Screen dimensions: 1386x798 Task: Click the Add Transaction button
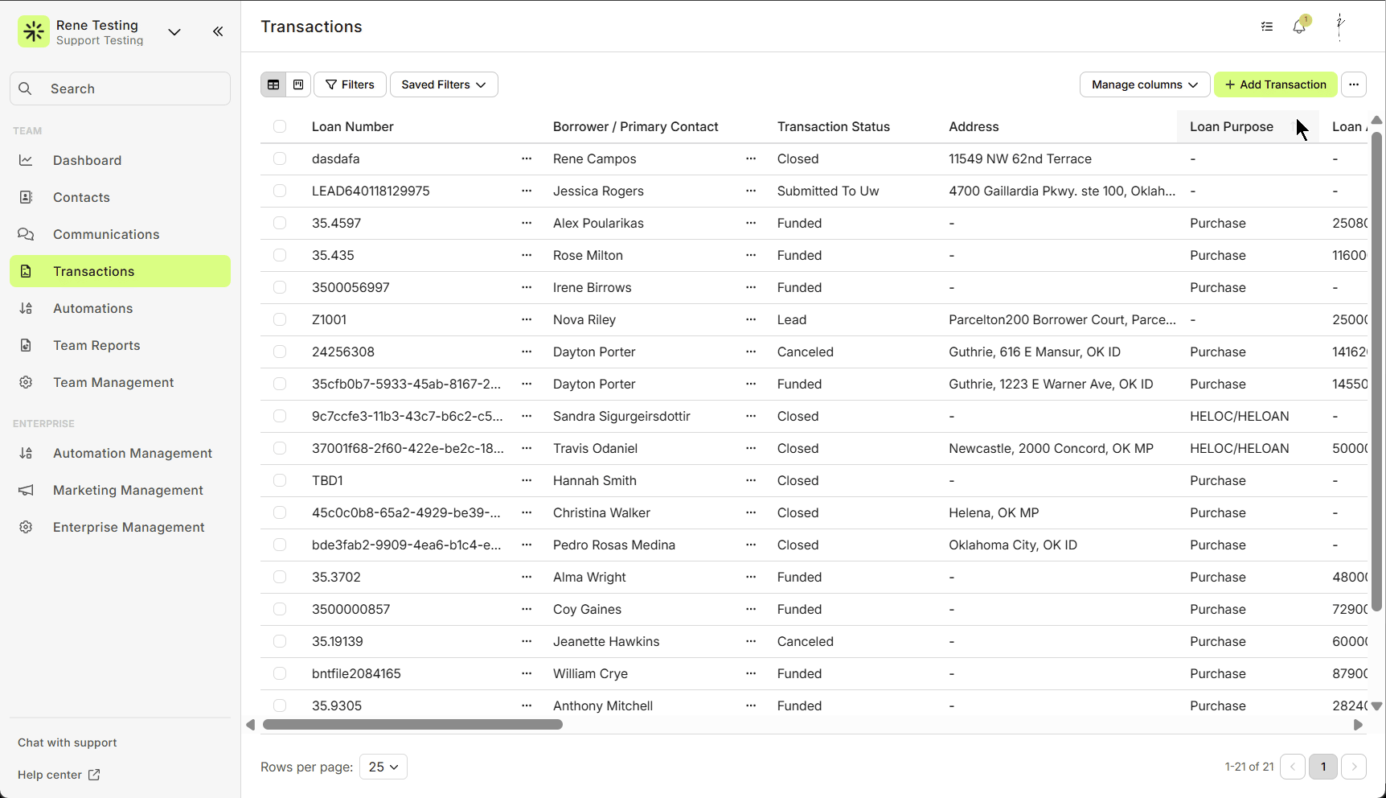pos(1275,84)
